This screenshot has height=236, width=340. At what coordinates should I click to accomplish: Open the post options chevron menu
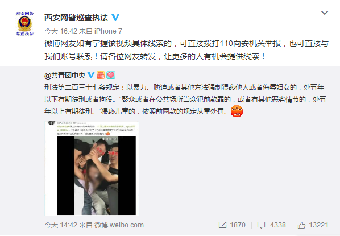[x=325, y=13]
